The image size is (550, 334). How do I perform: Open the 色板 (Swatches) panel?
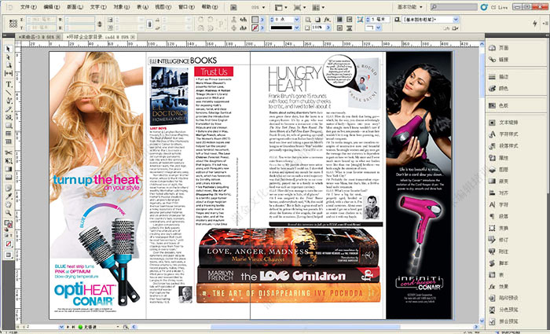pyautogui.click(x=499, y=105)
